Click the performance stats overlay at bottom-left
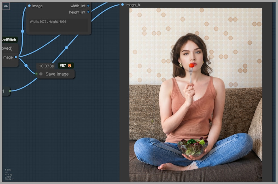Screen dimensions: 278x184 point(9,174)
